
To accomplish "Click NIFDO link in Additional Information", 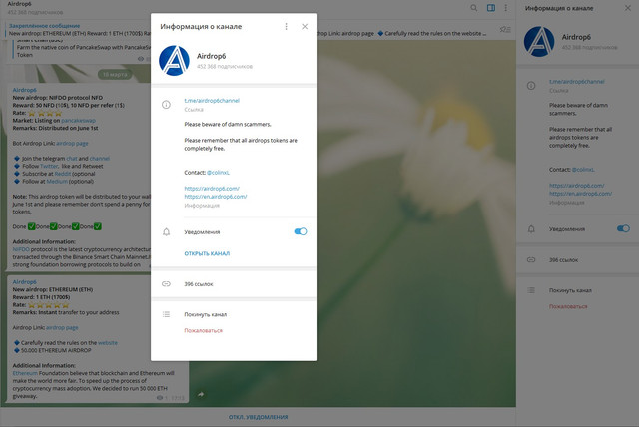I will 21,249.
